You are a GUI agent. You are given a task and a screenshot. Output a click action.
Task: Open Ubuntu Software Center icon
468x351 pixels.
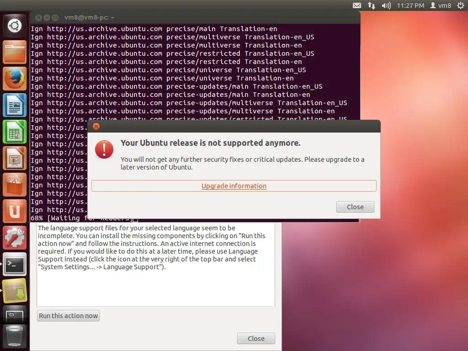click(15, 185)
